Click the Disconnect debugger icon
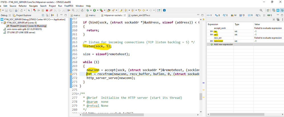Screen dimensions: 284x117 [51, 10]
